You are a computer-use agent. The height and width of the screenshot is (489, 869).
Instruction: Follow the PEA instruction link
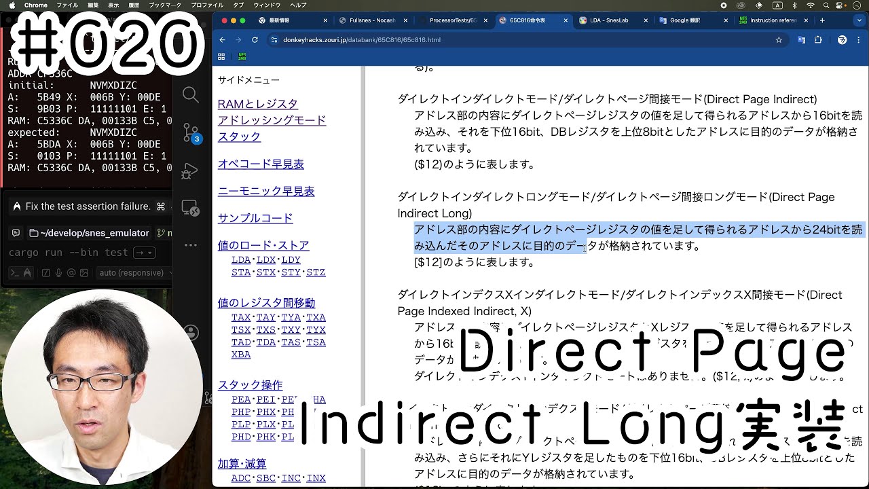coord(241,400)
